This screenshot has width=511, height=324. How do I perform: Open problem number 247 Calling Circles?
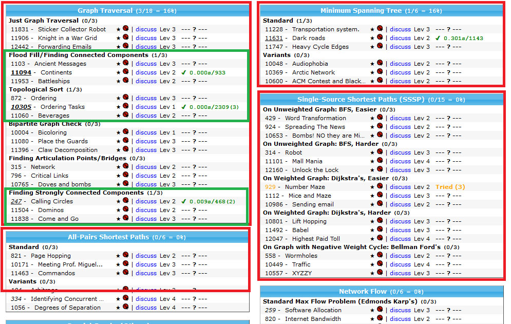[x=16, y=201]
